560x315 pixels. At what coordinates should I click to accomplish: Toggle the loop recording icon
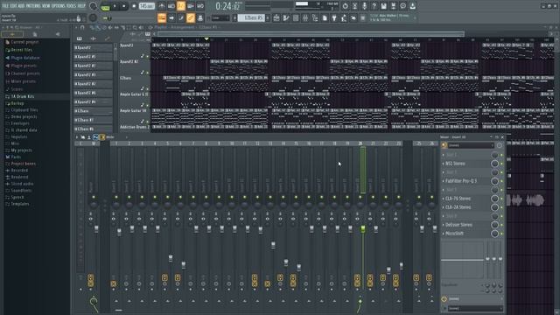click(200, 6)
